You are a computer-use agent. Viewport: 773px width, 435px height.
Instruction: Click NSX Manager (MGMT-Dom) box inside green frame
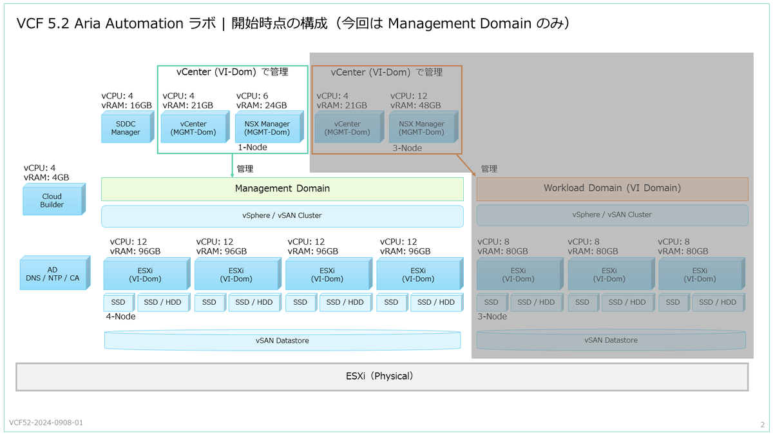pos(269,128)
